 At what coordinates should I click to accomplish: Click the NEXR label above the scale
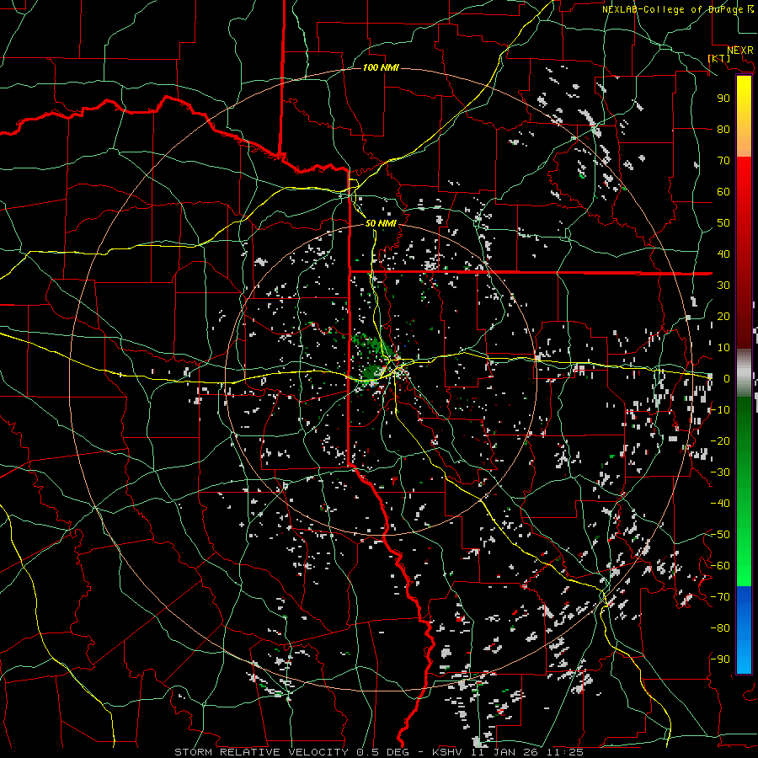[x=739, y=51]
